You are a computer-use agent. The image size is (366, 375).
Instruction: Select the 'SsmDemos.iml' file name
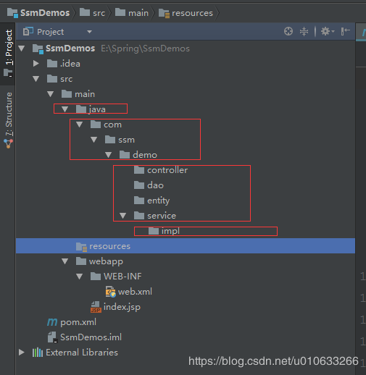click(91, 337)
